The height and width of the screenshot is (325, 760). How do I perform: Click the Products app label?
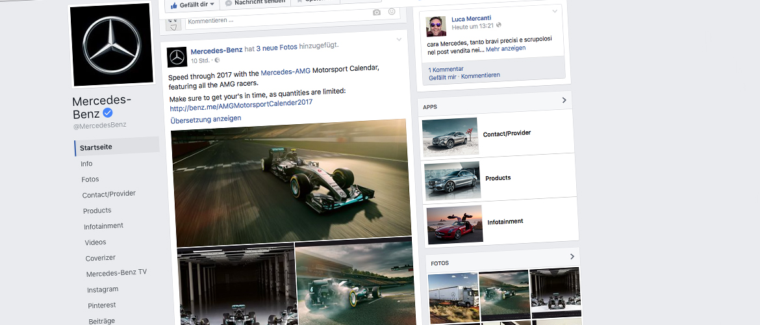498,178
